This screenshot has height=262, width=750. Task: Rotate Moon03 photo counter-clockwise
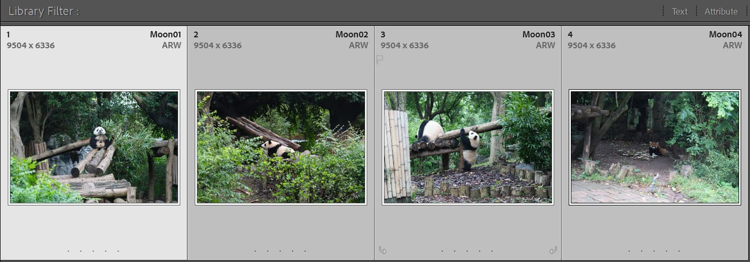(383, 251)
